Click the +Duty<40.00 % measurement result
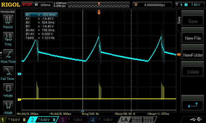Viewport: 206px width, 123px height. click(x=125, y=114)
